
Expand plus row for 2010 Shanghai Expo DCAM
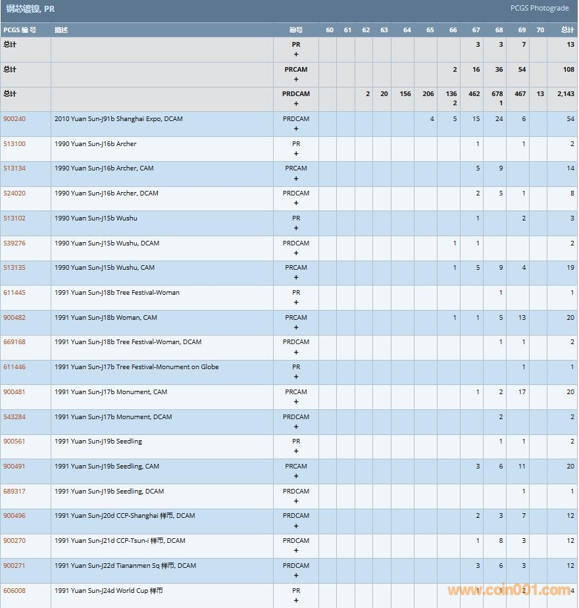tap(296, 129)
